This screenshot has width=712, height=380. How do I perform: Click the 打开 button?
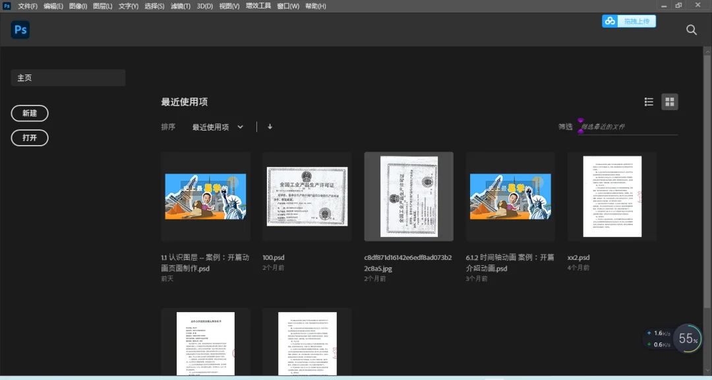pos(30,138)
